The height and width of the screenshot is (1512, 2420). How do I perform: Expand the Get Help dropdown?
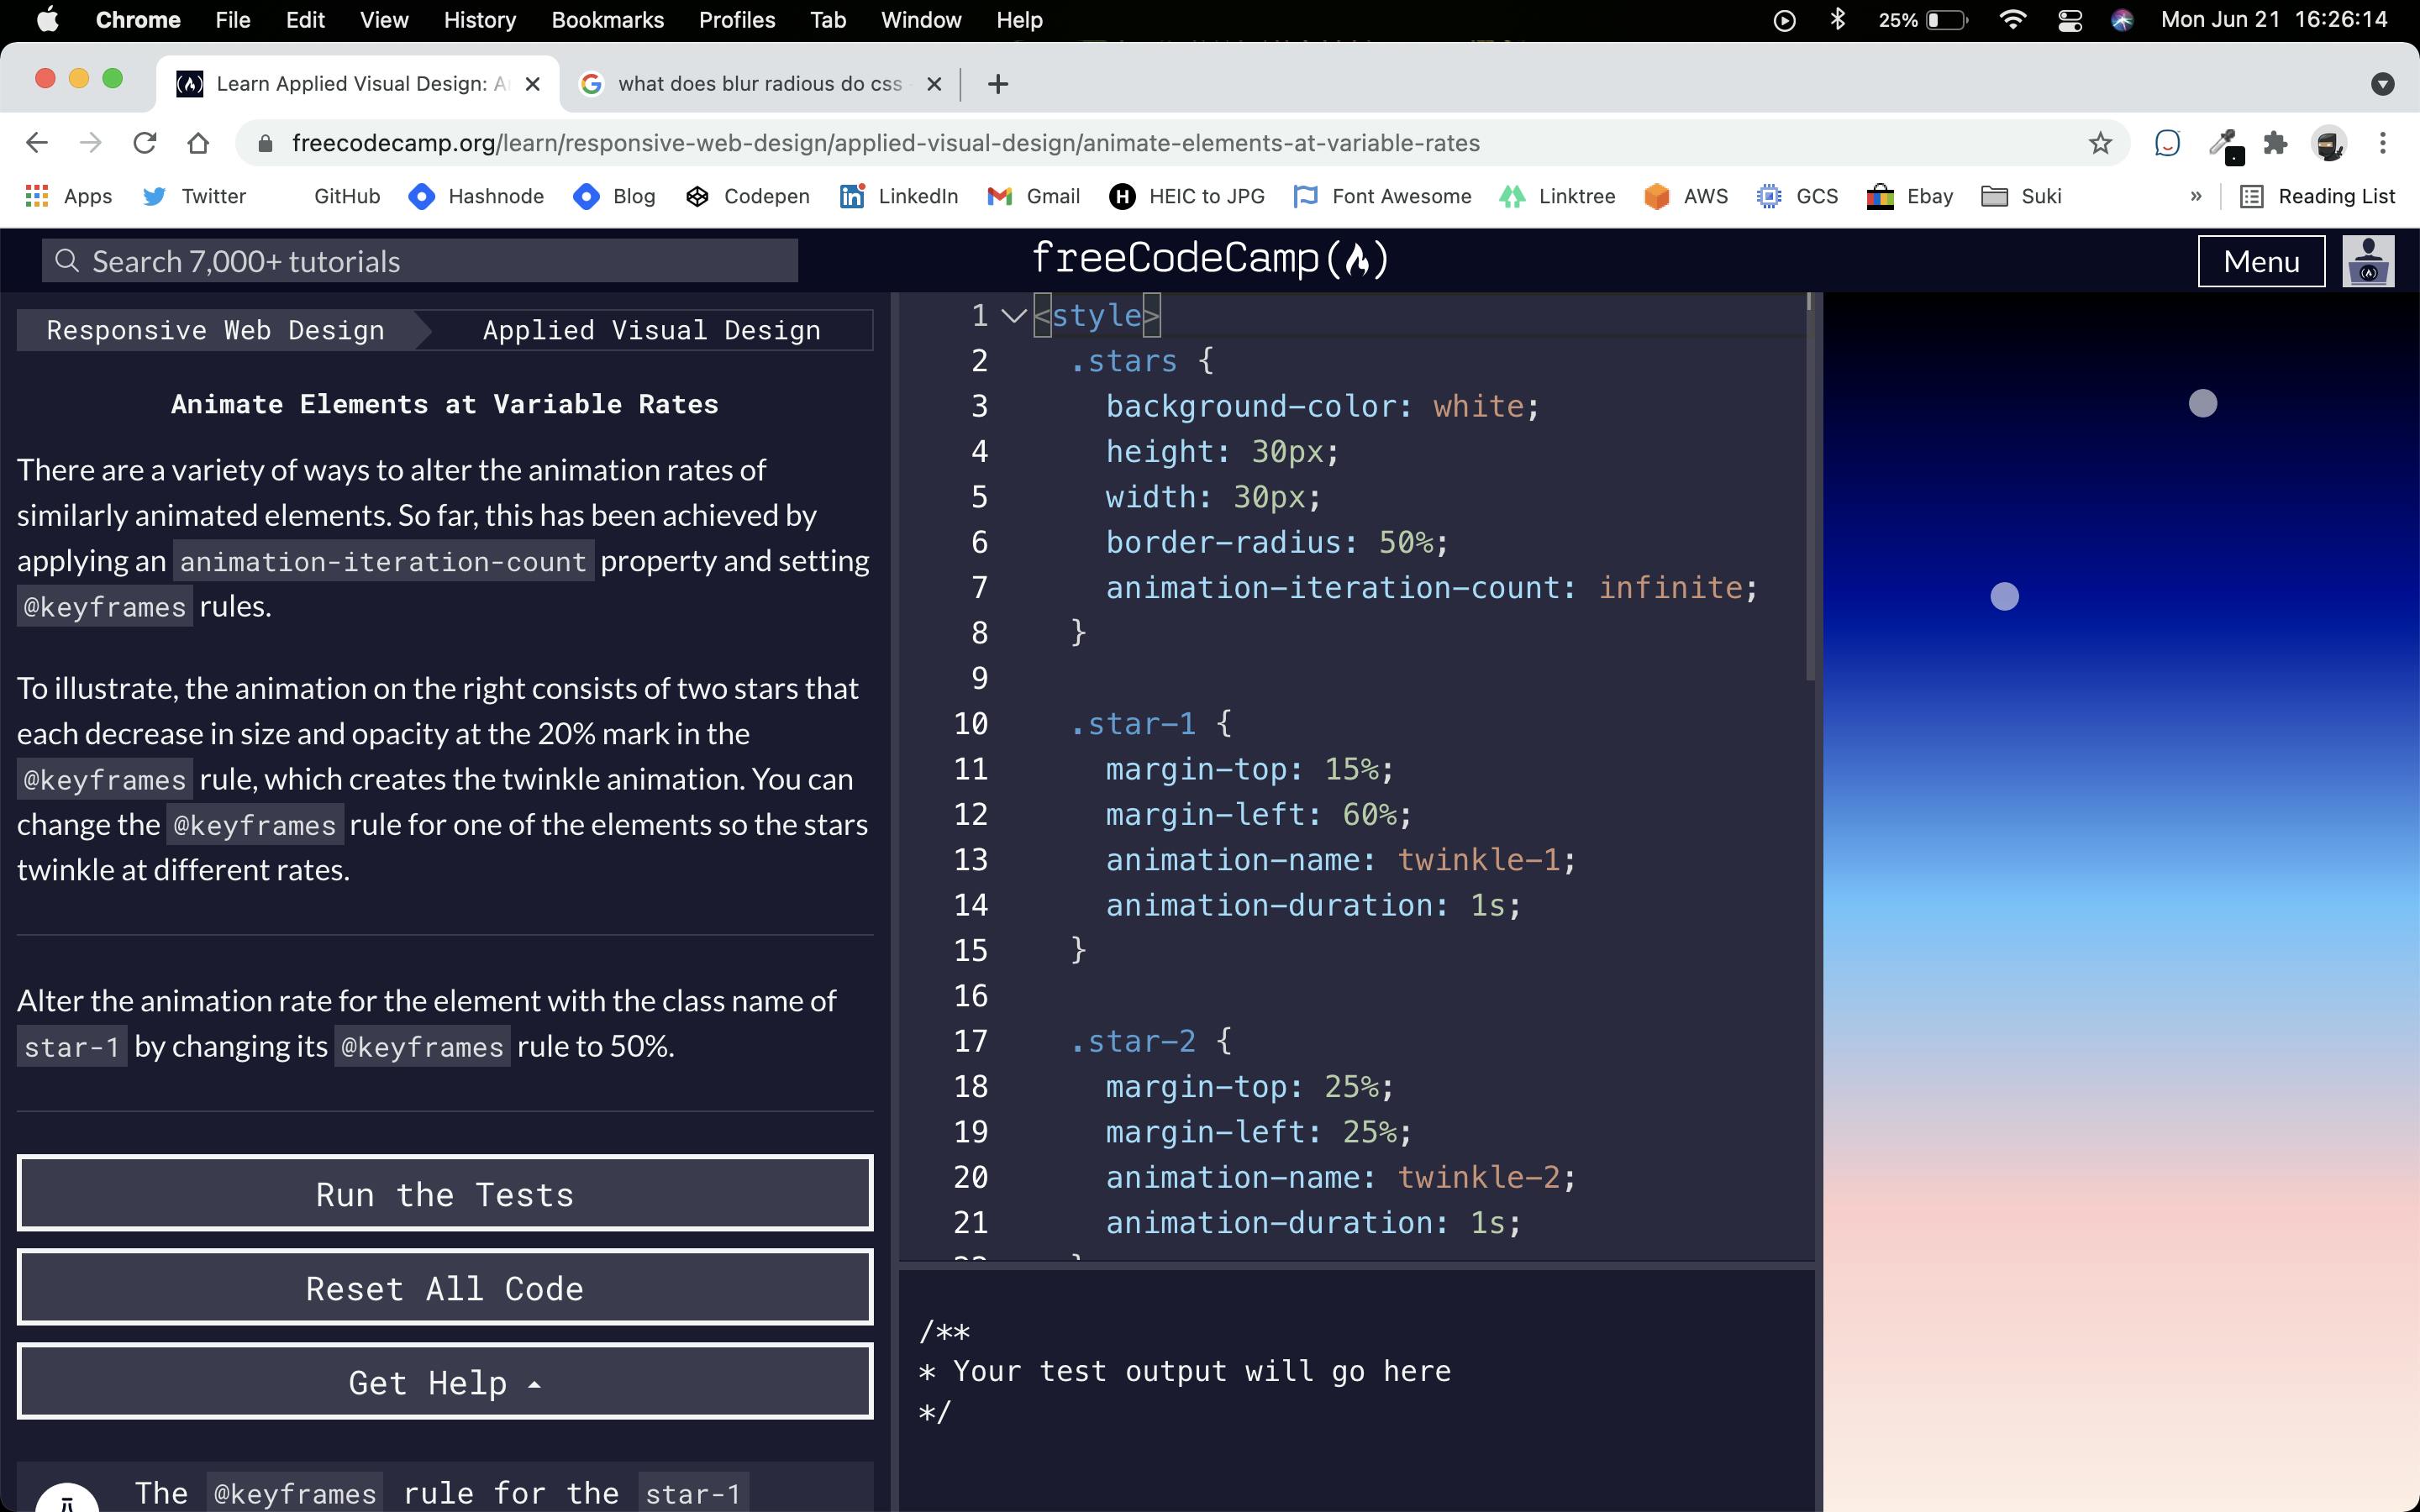coord(445,1382)
